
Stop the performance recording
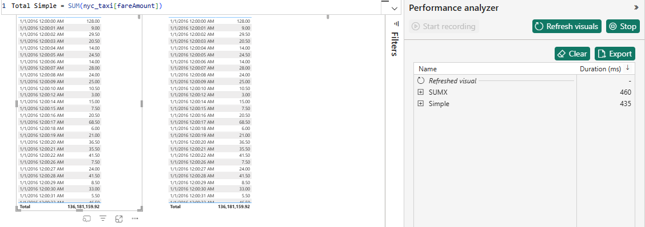click(x=623, y=26)
